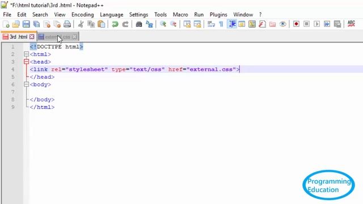The height and width of the screenshot is (204, 363).
Task: Close the 3rd .html tab
Action: 32,37
